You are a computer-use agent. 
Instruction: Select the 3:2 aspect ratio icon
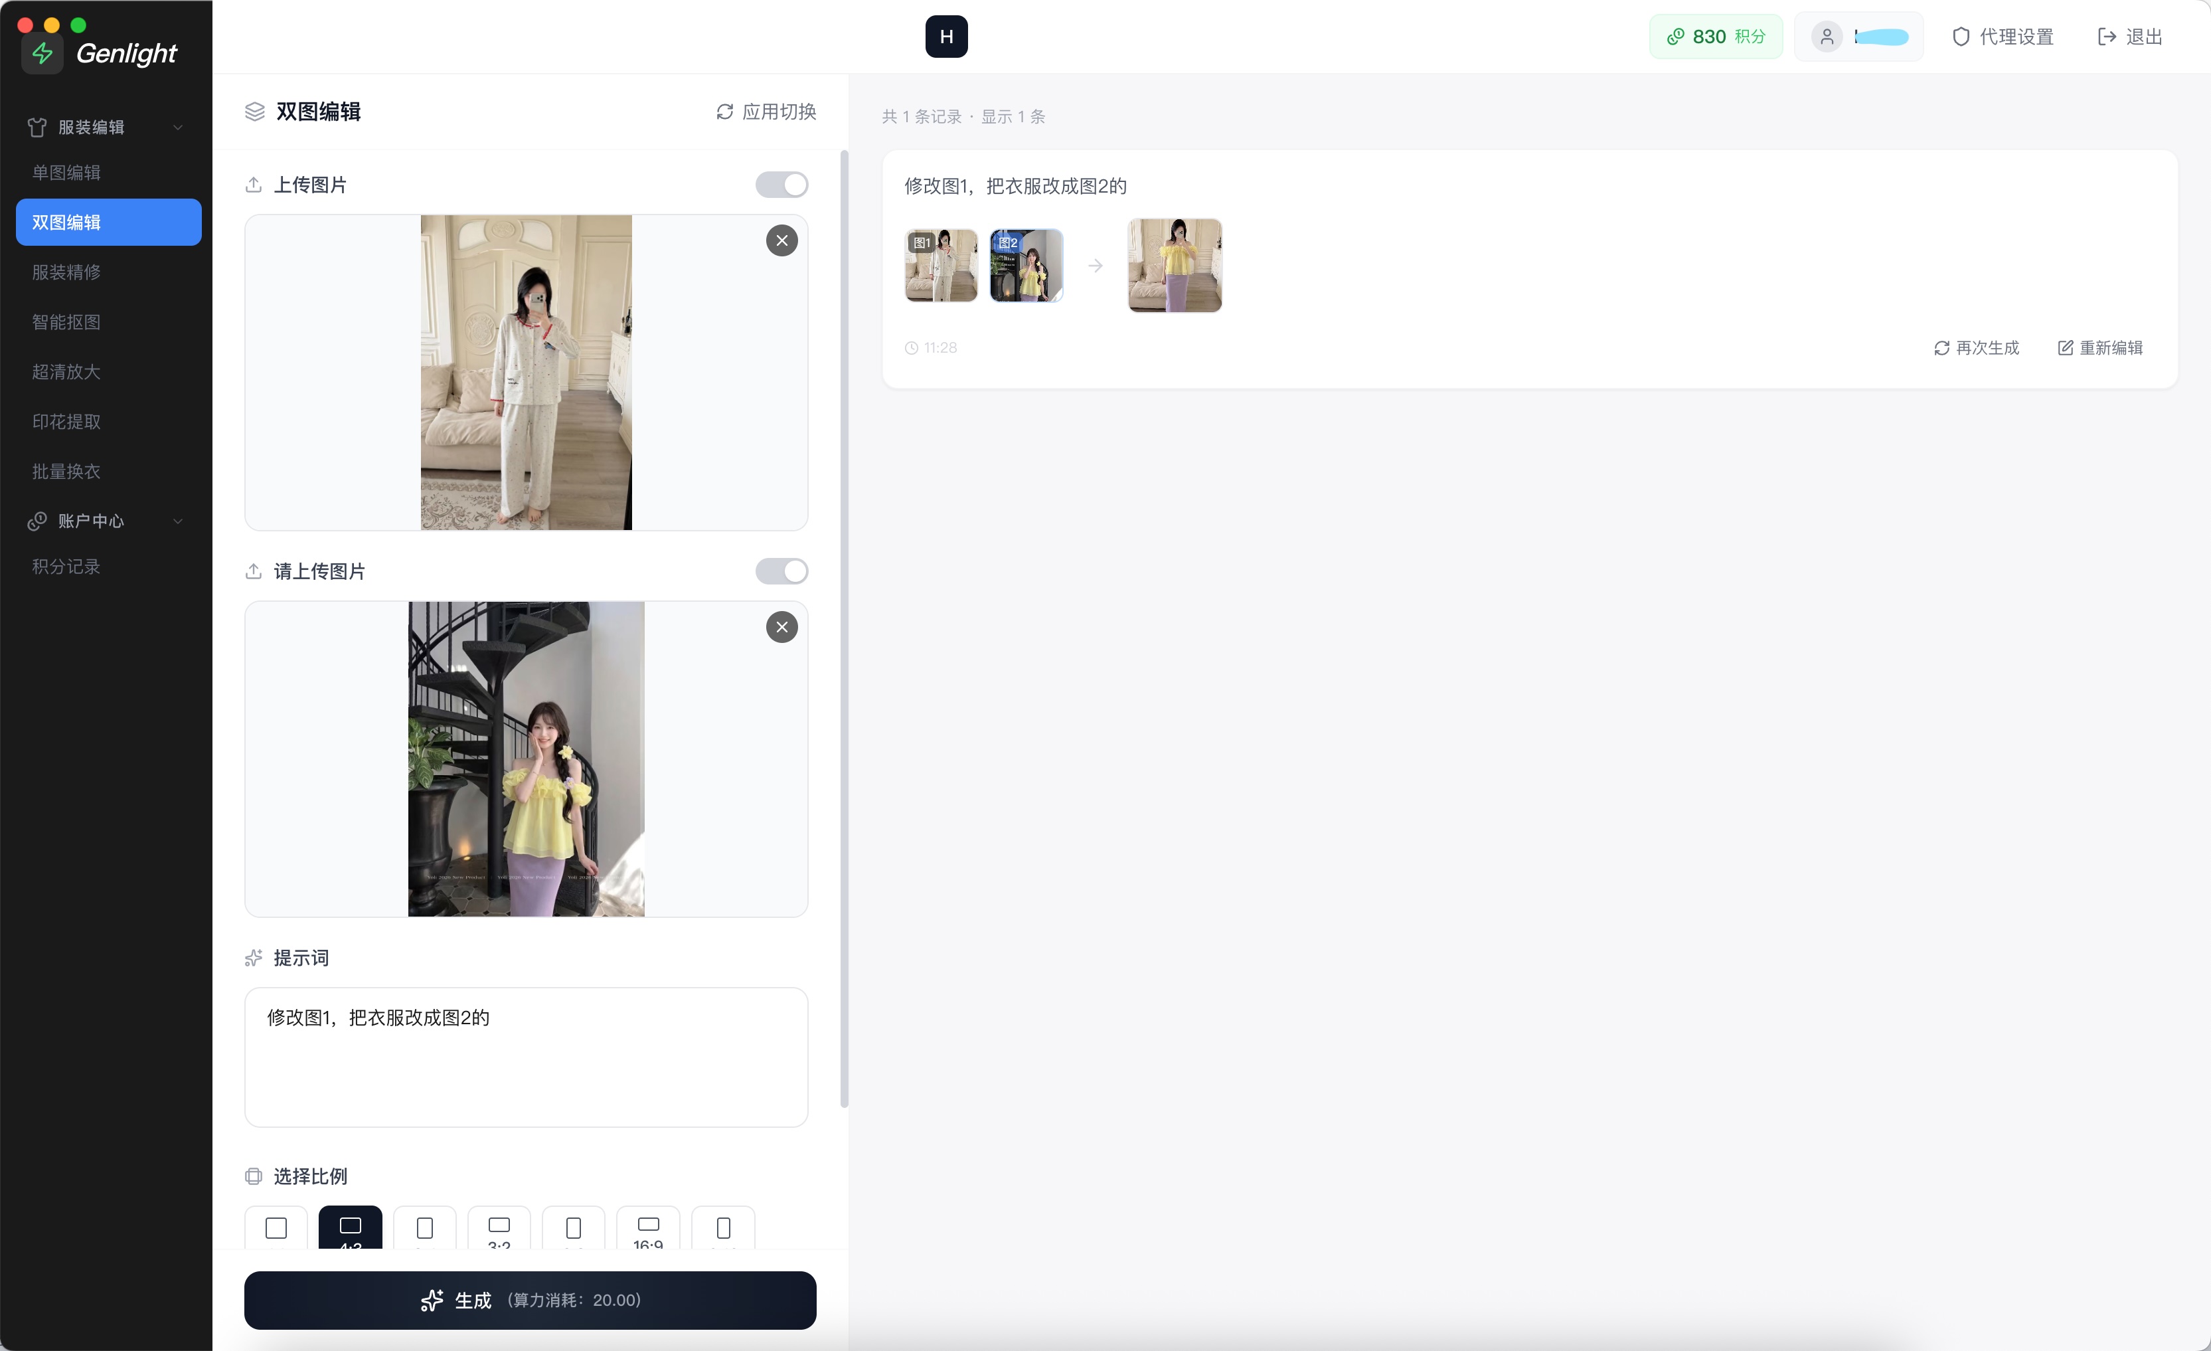pyautogui.click(x=499, y=1225)
